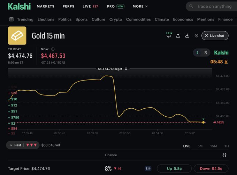Viewport: 237px width, 175px height.
Task: Close the Live chat panel
Action: 215,36
